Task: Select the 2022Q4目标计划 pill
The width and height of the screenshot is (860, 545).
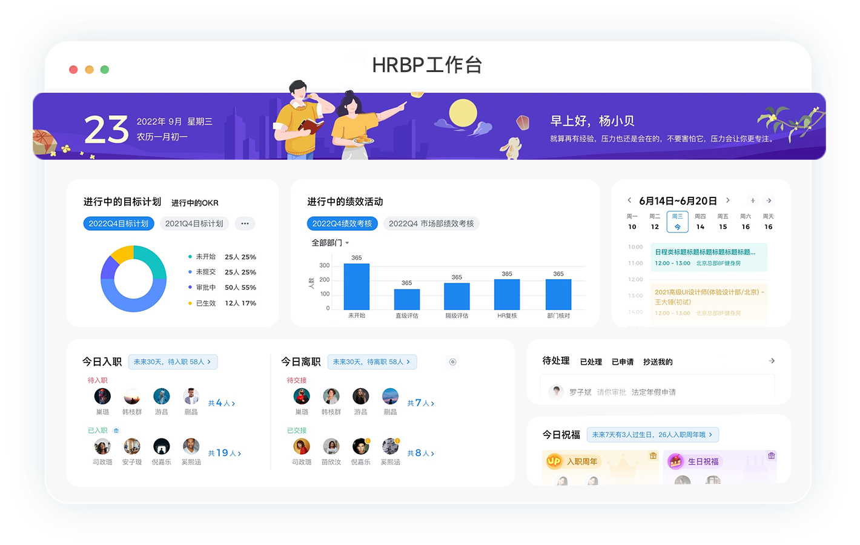Action: pyautogui.click(x=119, y=223)
